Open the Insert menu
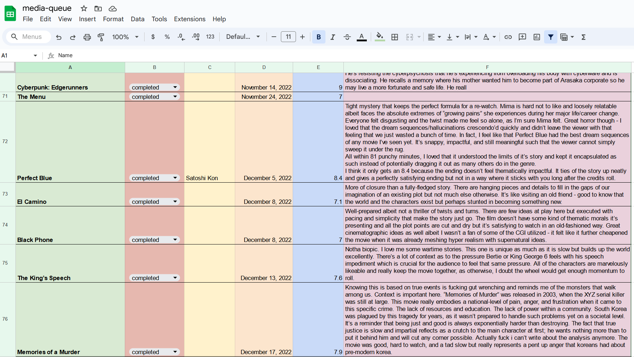This screenshot has height=357, width=634. pos(87,19)
